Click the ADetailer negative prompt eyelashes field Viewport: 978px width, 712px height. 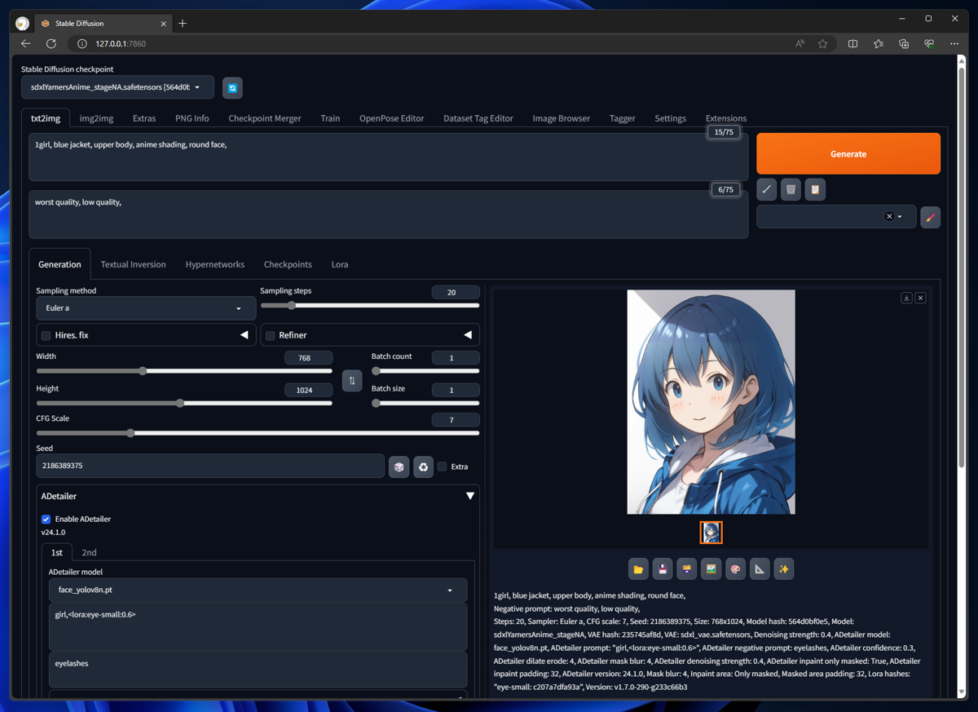click(258, 669)
